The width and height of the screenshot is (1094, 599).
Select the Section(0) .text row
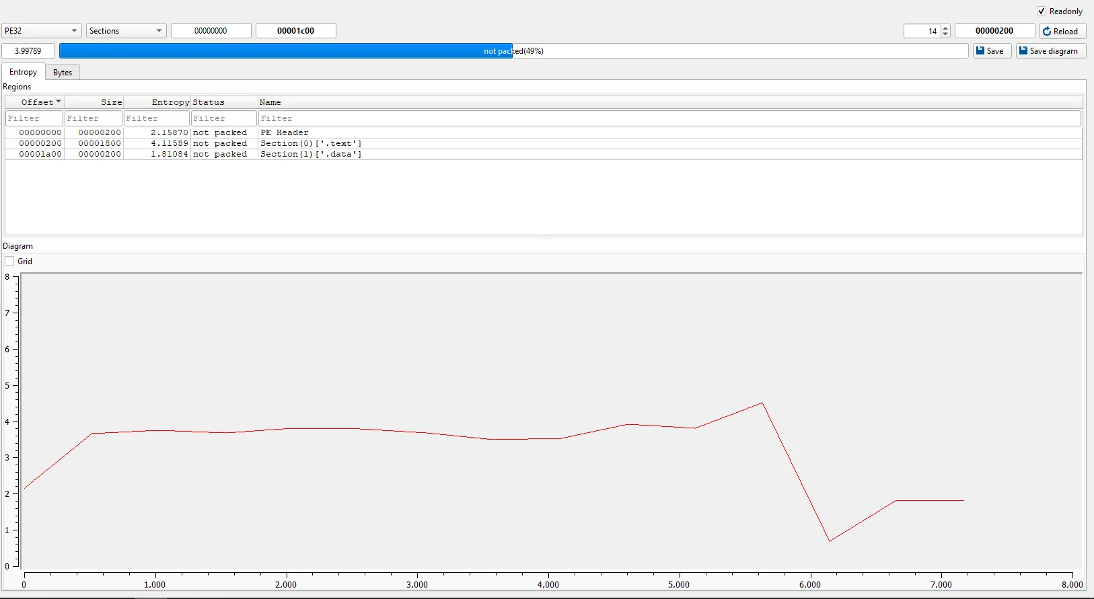311,143
